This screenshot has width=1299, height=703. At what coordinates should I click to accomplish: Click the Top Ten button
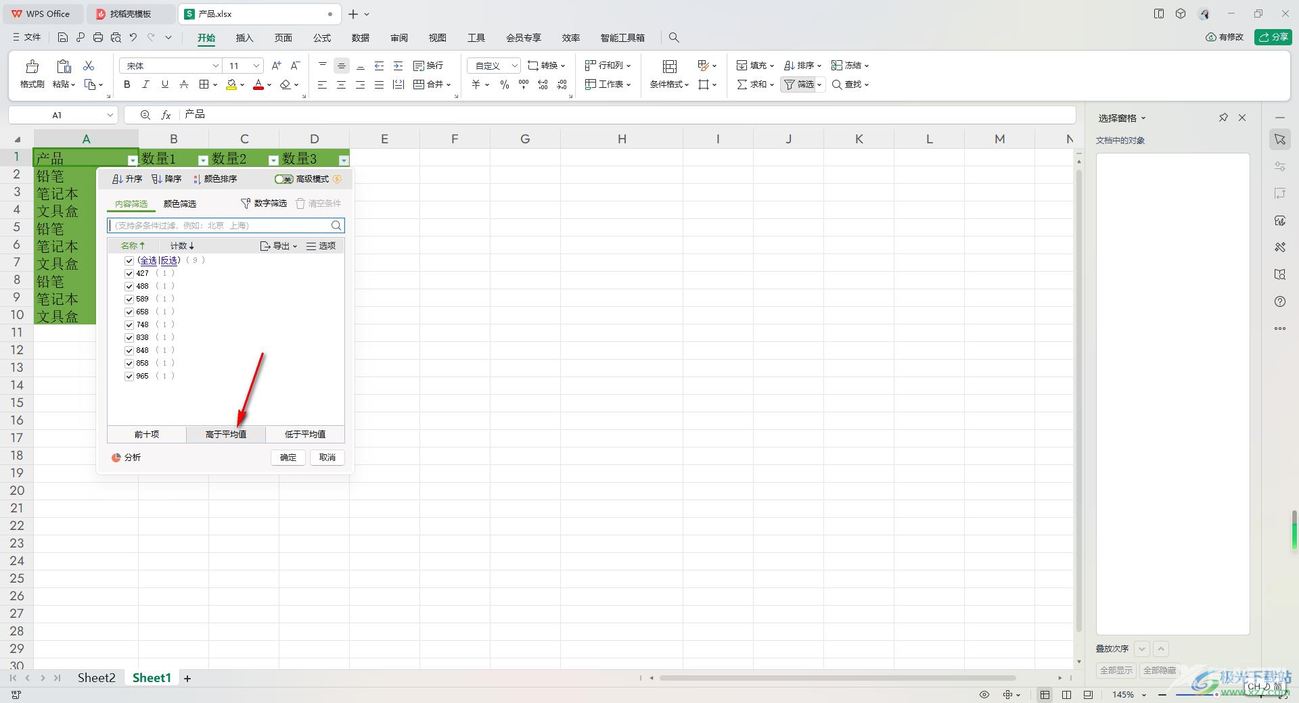point(147,435)
